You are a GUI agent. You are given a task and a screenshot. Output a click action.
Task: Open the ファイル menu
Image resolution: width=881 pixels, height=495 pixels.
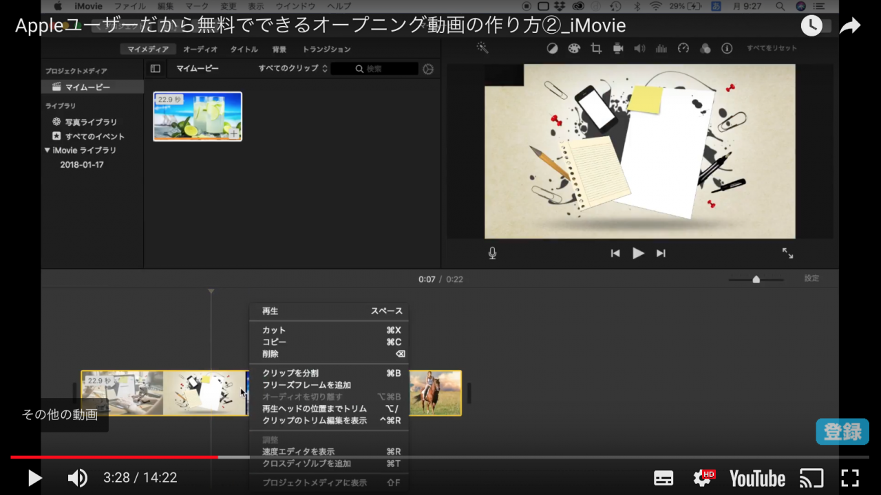(x=129, y=6)
